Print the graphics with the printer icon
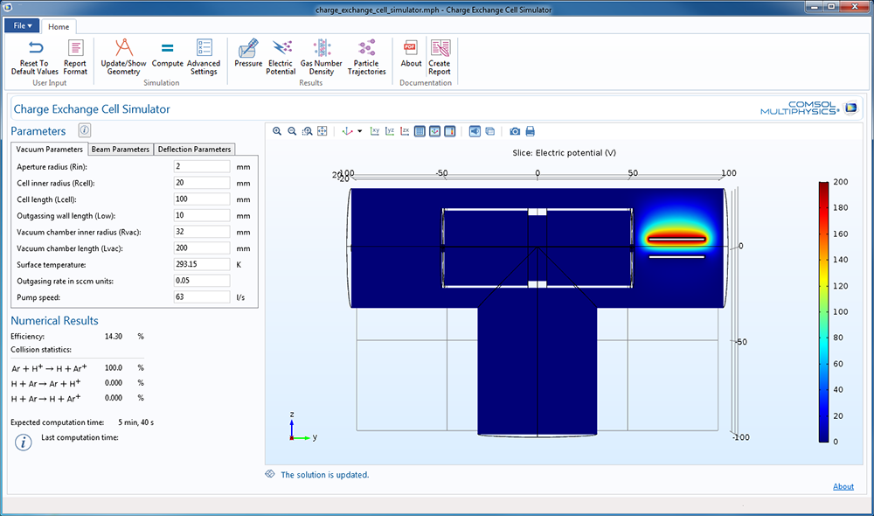 (530, 131)
